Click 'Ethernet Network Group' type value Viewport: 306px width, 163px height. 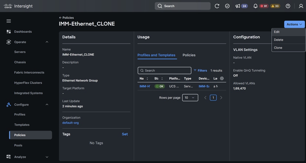click(x=80, y=80)
